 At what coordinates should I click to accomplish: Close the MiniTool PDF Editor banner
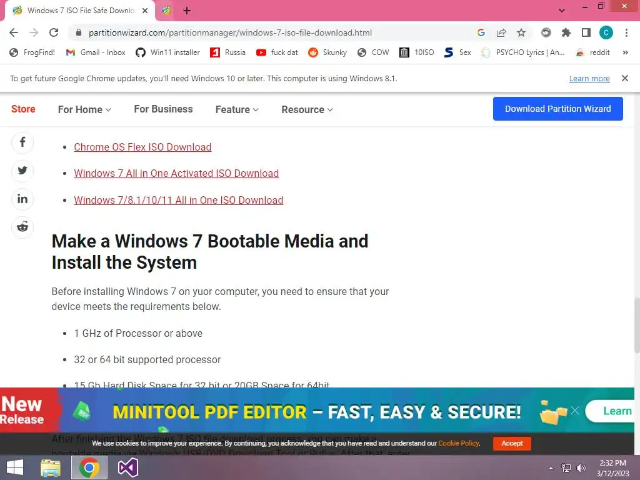575,411
